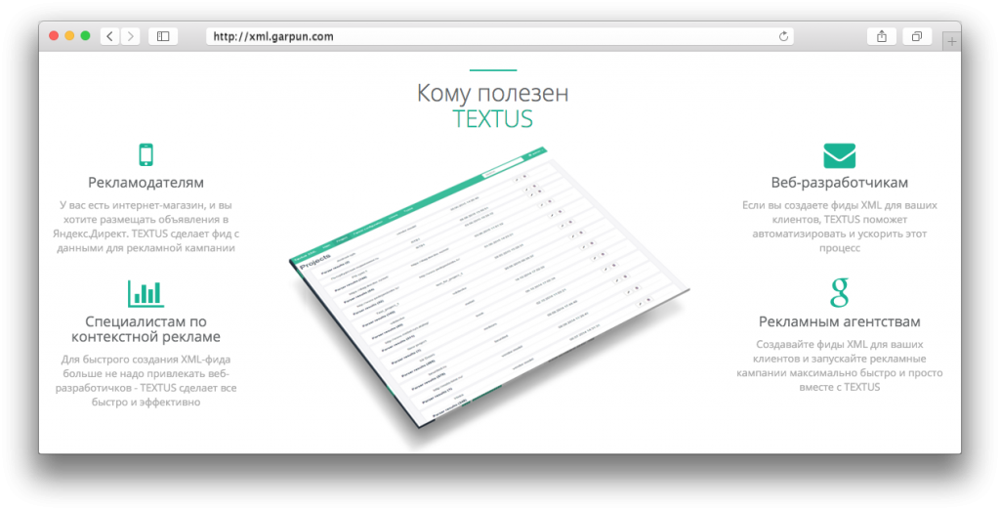Show all tabs overview icon
Viewport: 1000px width, 510px height.
pos(917,36)
